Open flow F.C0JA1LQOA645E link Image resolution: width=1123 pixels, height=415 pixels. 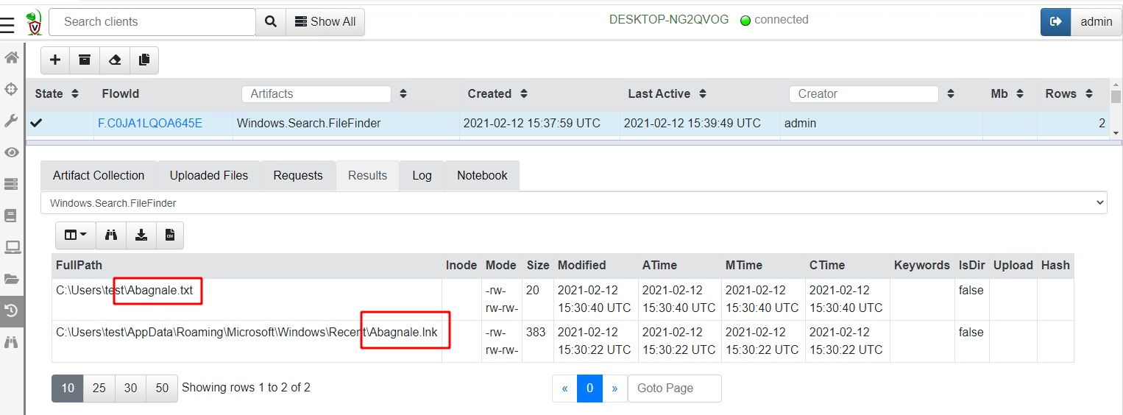[x=150, y=124]
